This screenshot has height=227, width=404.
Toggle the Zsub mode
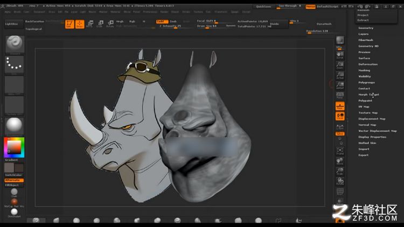point(173,22)
